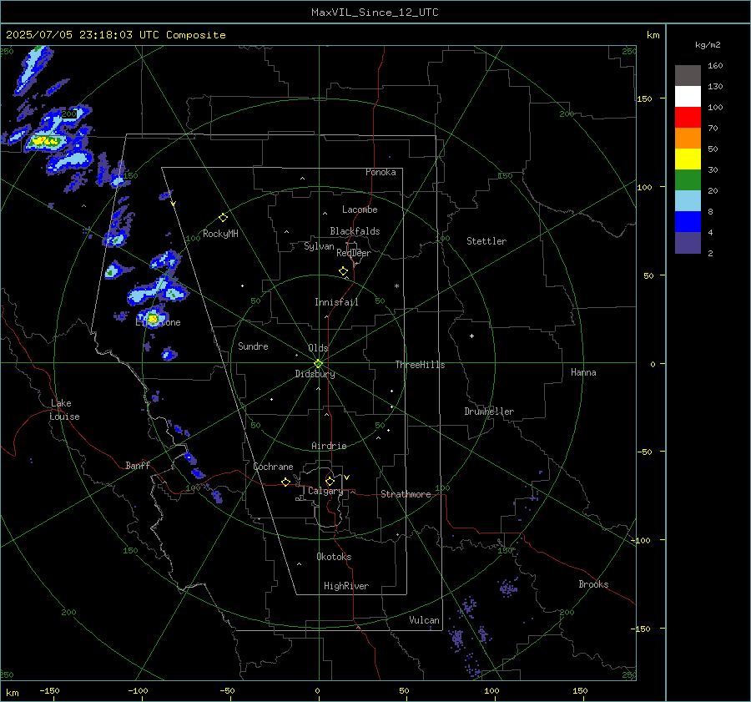Click the -50 tick label on bottom axis
The height and width of the screenshot is (702, 751).
(x=227, y=690)
